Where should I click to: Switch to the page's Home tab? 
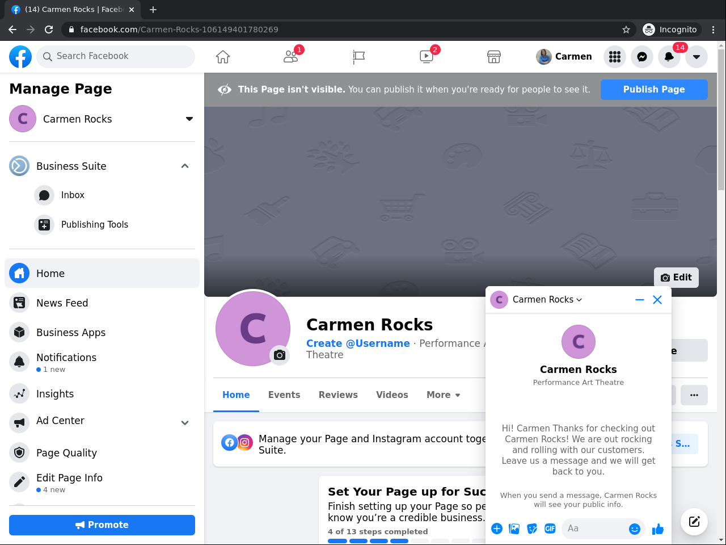tap(236, 395)
